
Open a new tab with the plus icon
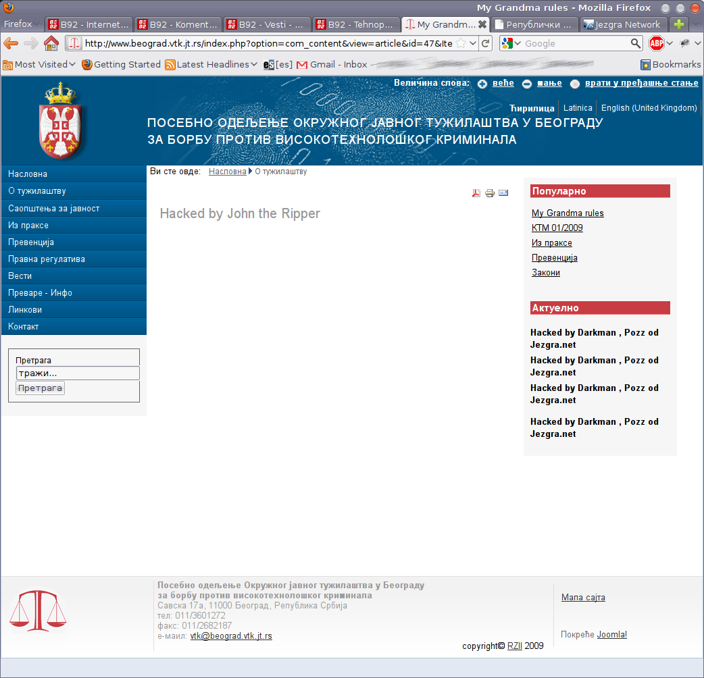point(679,24)
